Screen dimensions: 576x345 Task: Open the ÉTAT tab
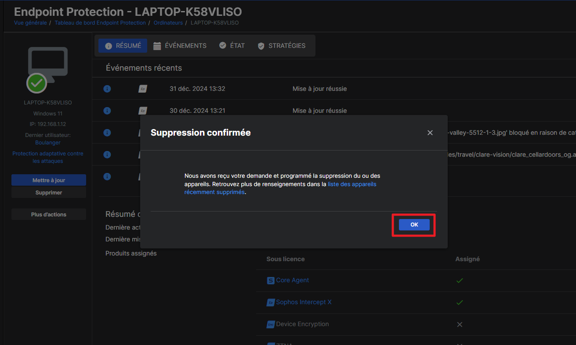[x=232, y=46]
